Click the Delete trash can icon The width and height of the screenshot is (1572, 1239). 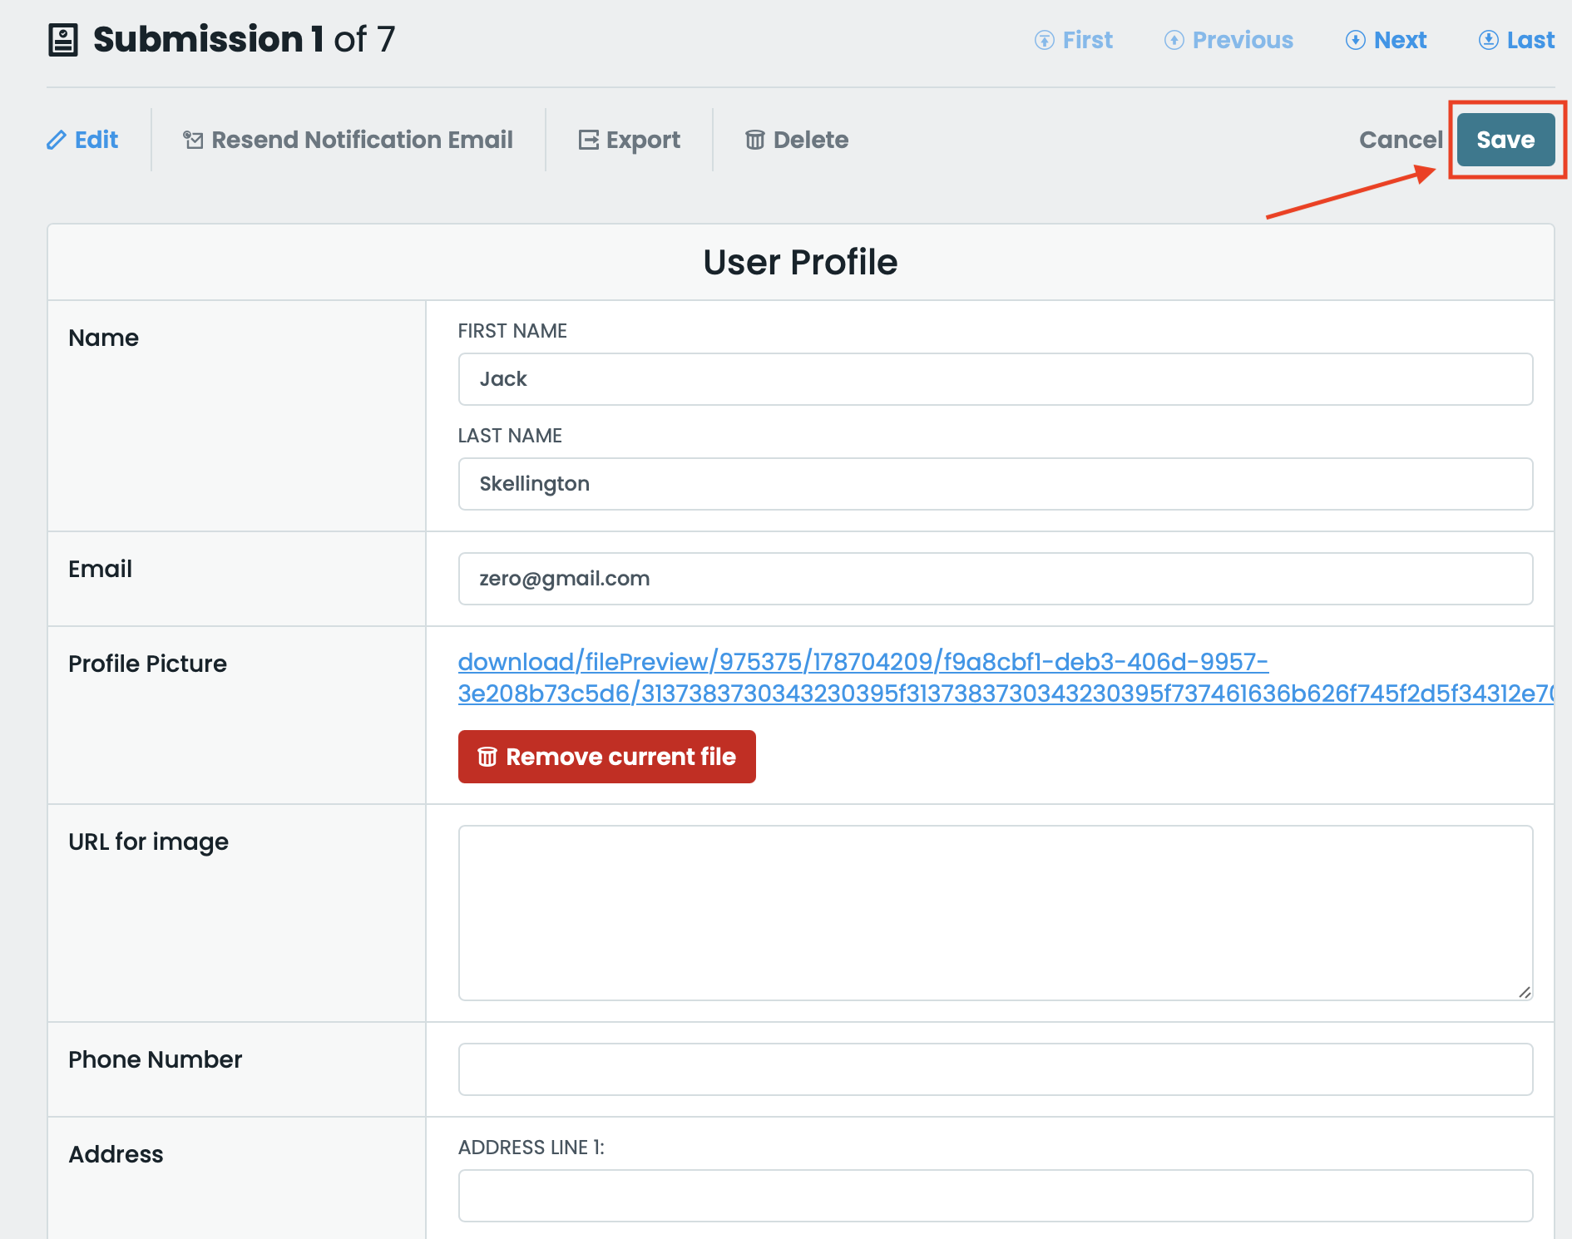(x=754, y=140)
